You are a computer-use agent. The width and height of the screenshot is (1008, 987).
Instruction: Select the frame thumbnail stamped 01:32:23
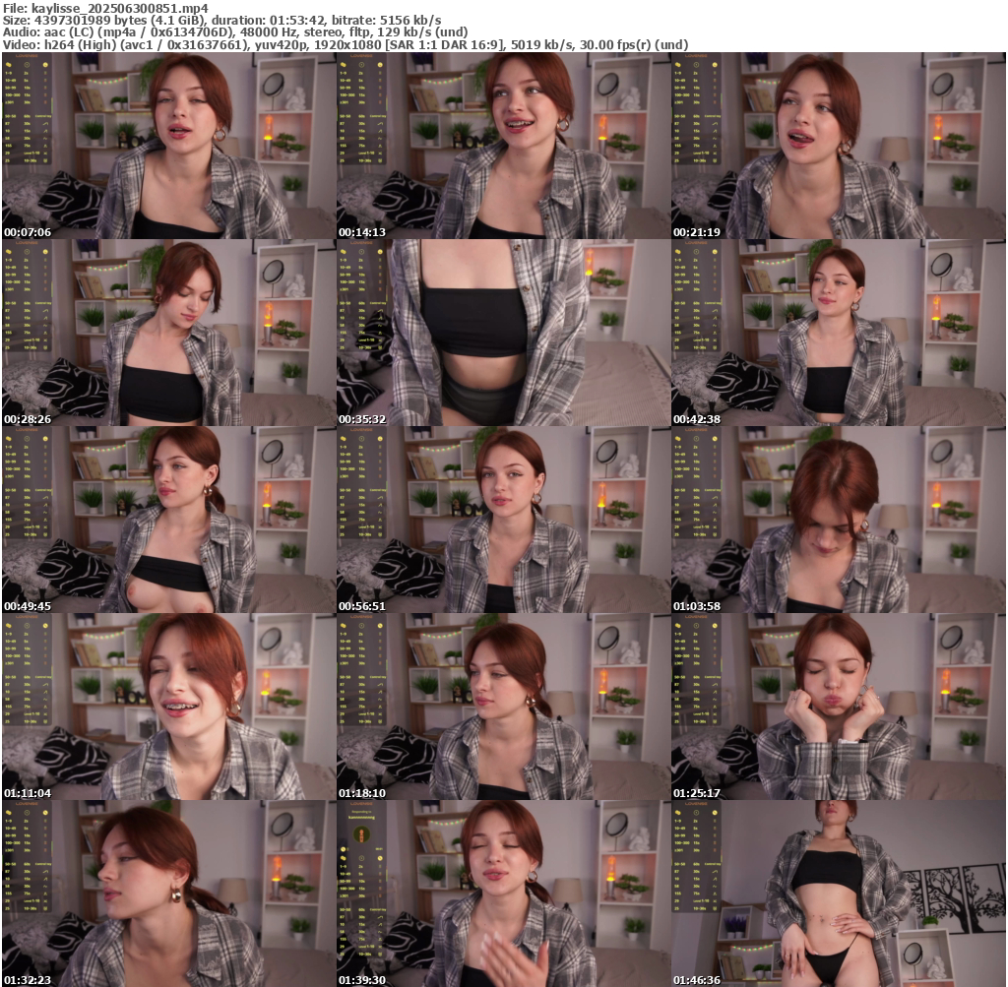(x=168, y=894)
